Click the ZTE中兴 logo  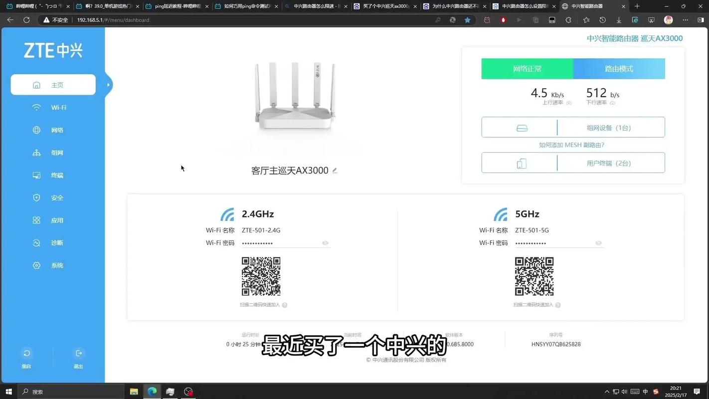tap(53, 50)
